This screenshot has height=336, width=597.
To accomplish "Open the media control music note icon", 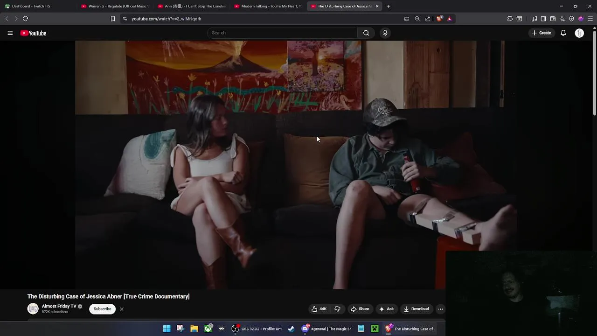I will coord(534,19).
